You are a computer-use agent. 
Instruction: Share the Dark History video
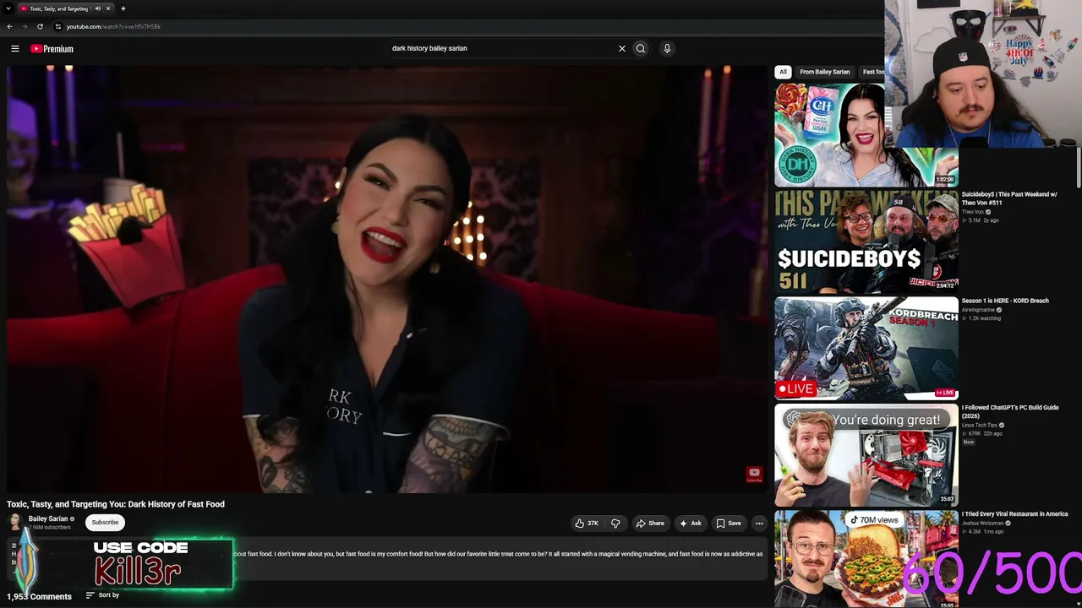pos(650,524)
